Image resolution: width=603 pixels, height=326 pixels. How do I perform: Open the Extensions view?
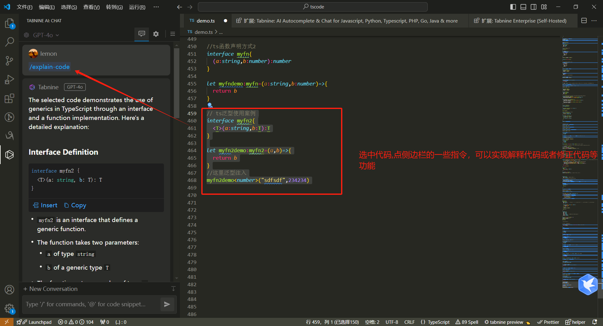pos(9,98)
